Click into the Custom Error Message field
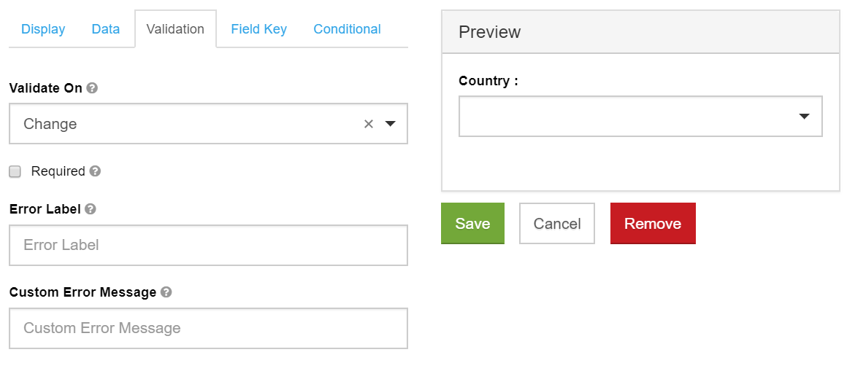 point(208,328)
